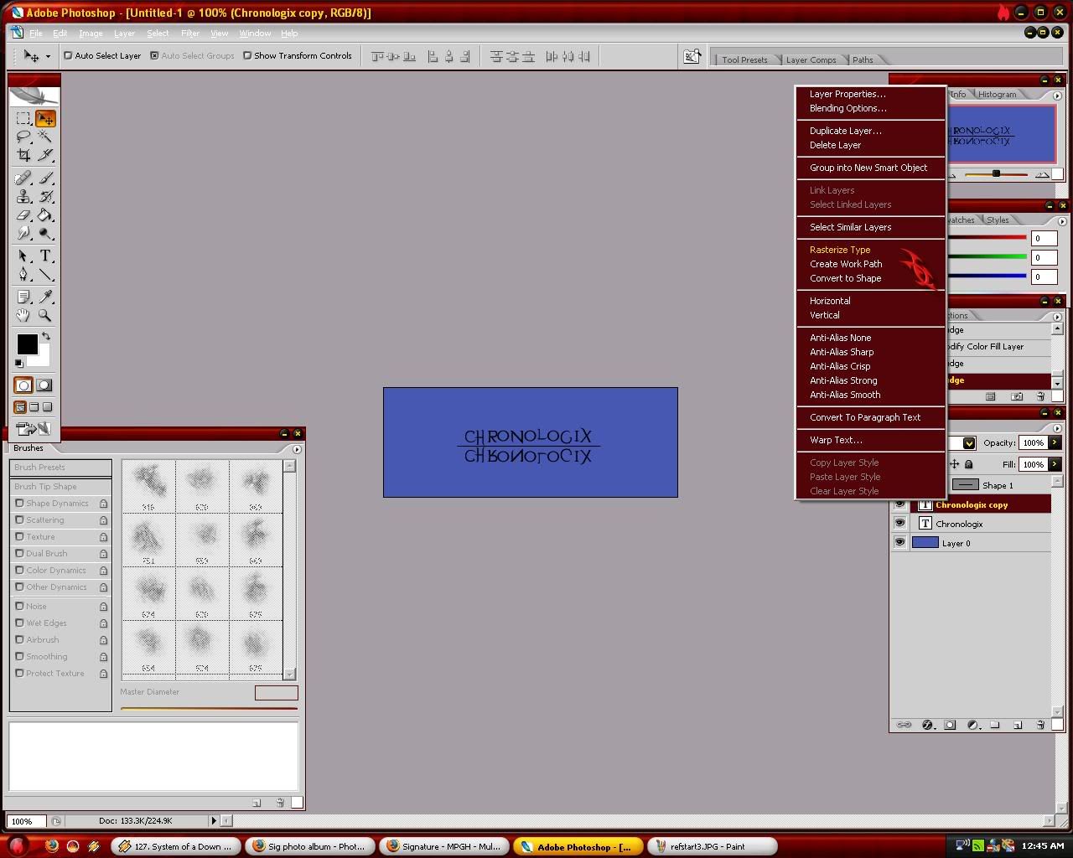Select the Shape 1 layer
Screen dimensions: 1073x858
coord(998,485)
